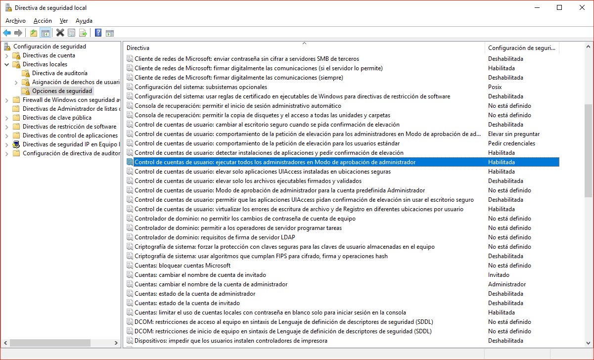
Task: Click the Export list toolbar icon
Action: click(83, 33)
